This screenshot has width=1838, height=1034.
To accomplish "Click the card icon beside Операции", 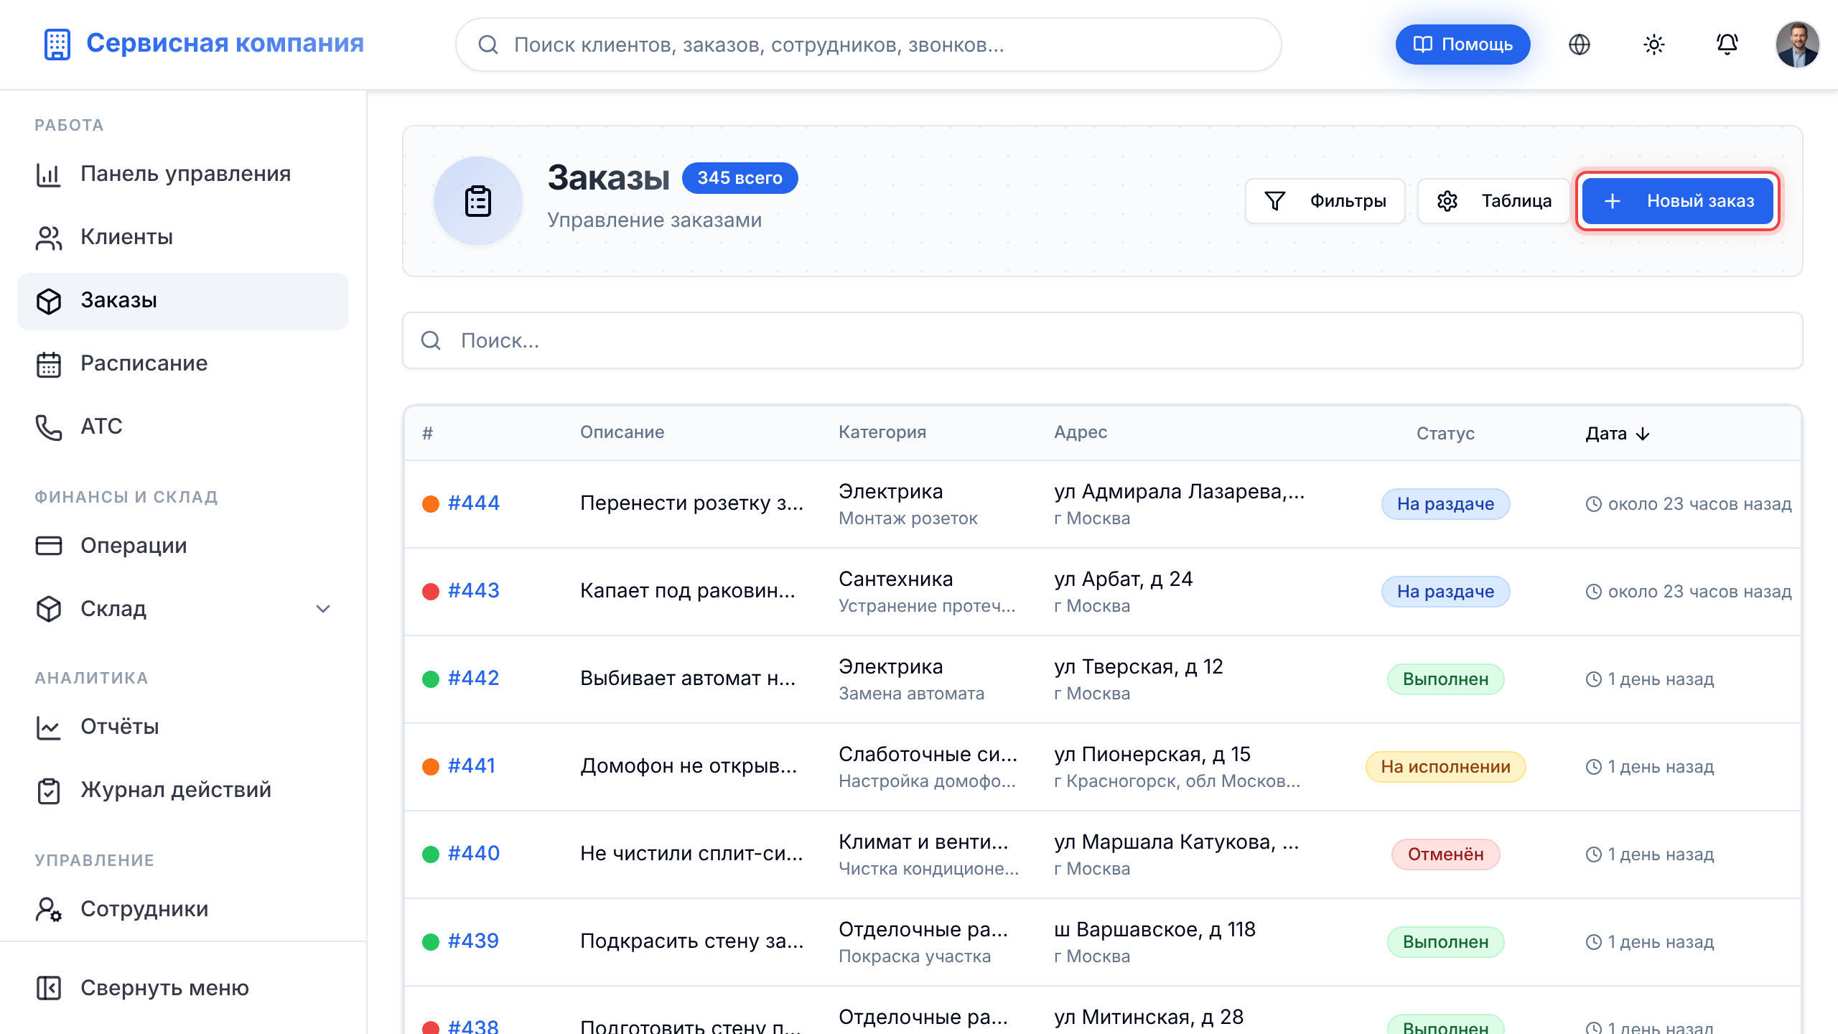I will click(49, 546).
